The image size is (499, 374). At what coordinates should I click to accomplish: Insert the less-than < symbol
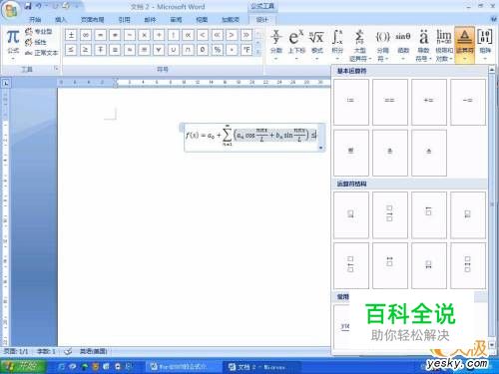[203, 35]
